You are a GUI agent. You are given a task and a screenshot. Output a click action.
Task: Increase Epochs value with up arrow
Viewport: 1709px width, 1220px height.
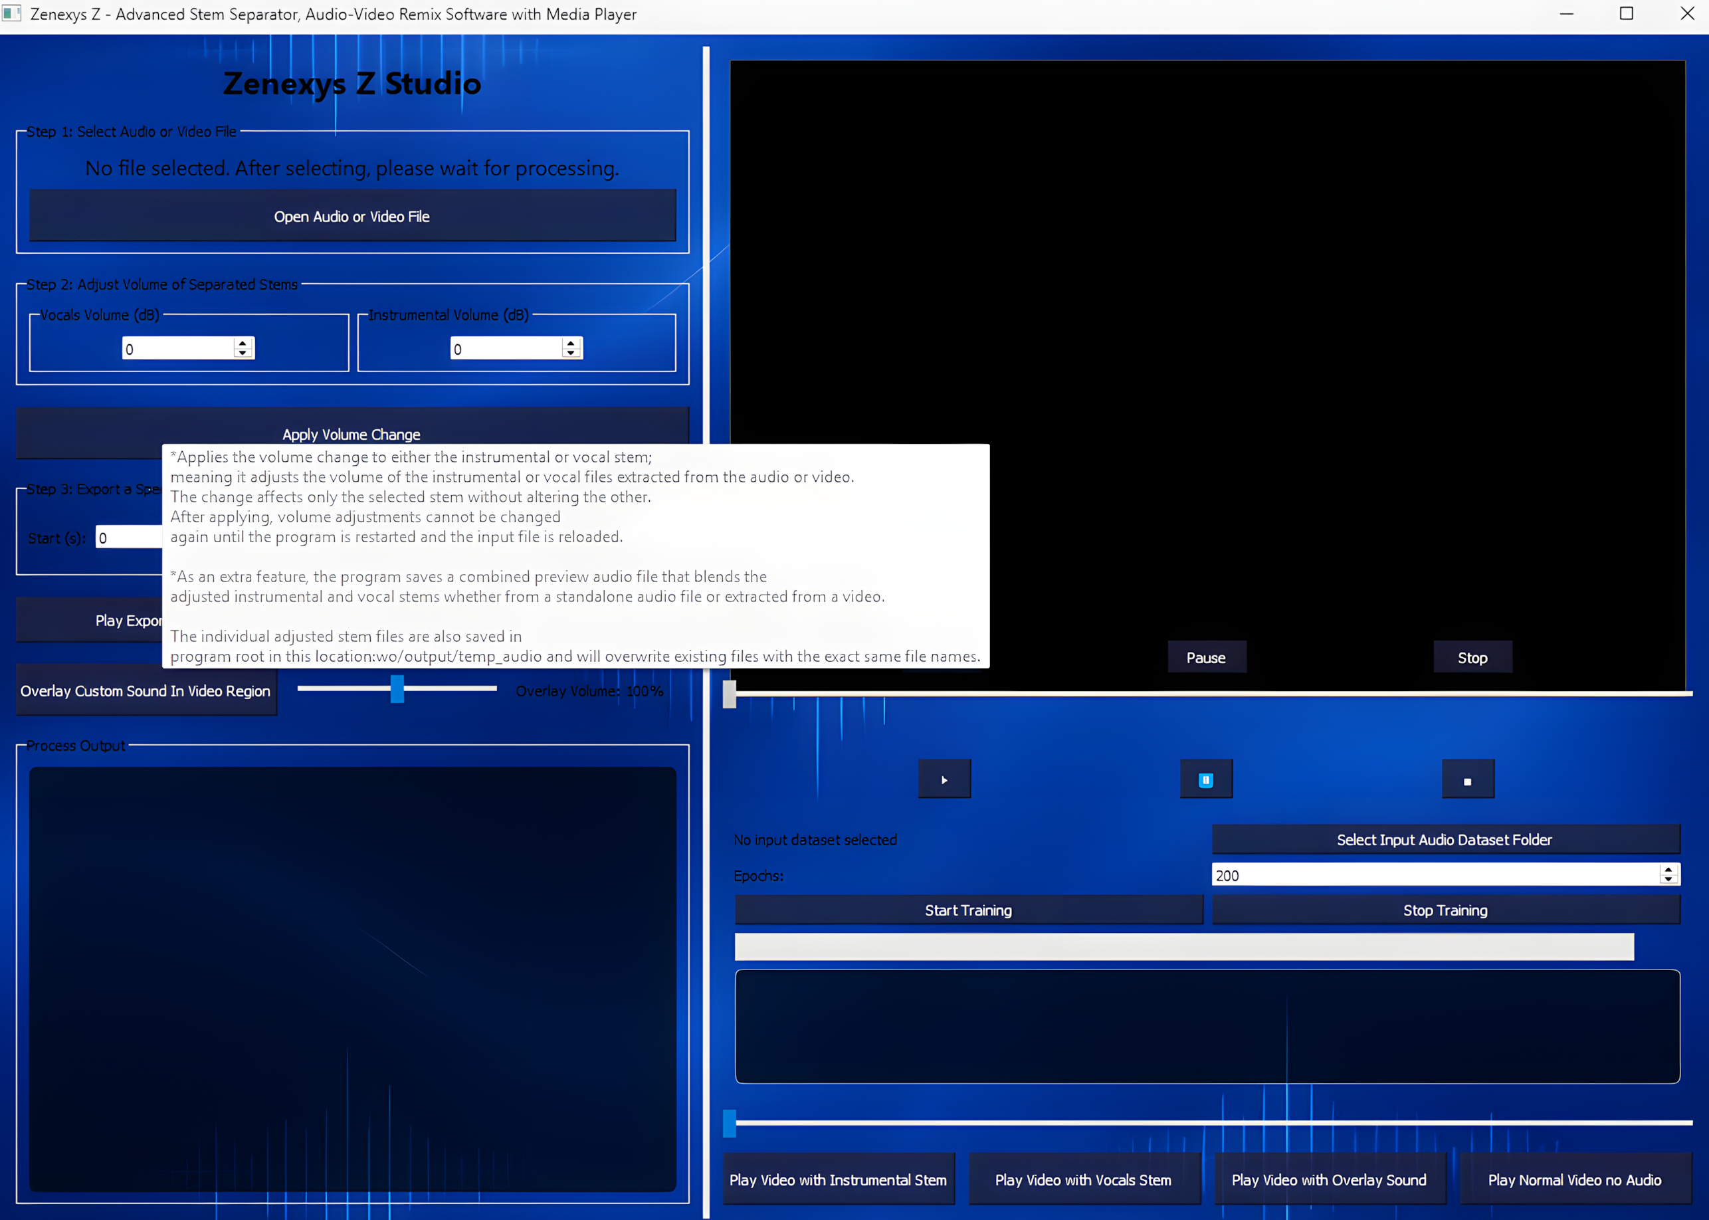[1668, 870]
